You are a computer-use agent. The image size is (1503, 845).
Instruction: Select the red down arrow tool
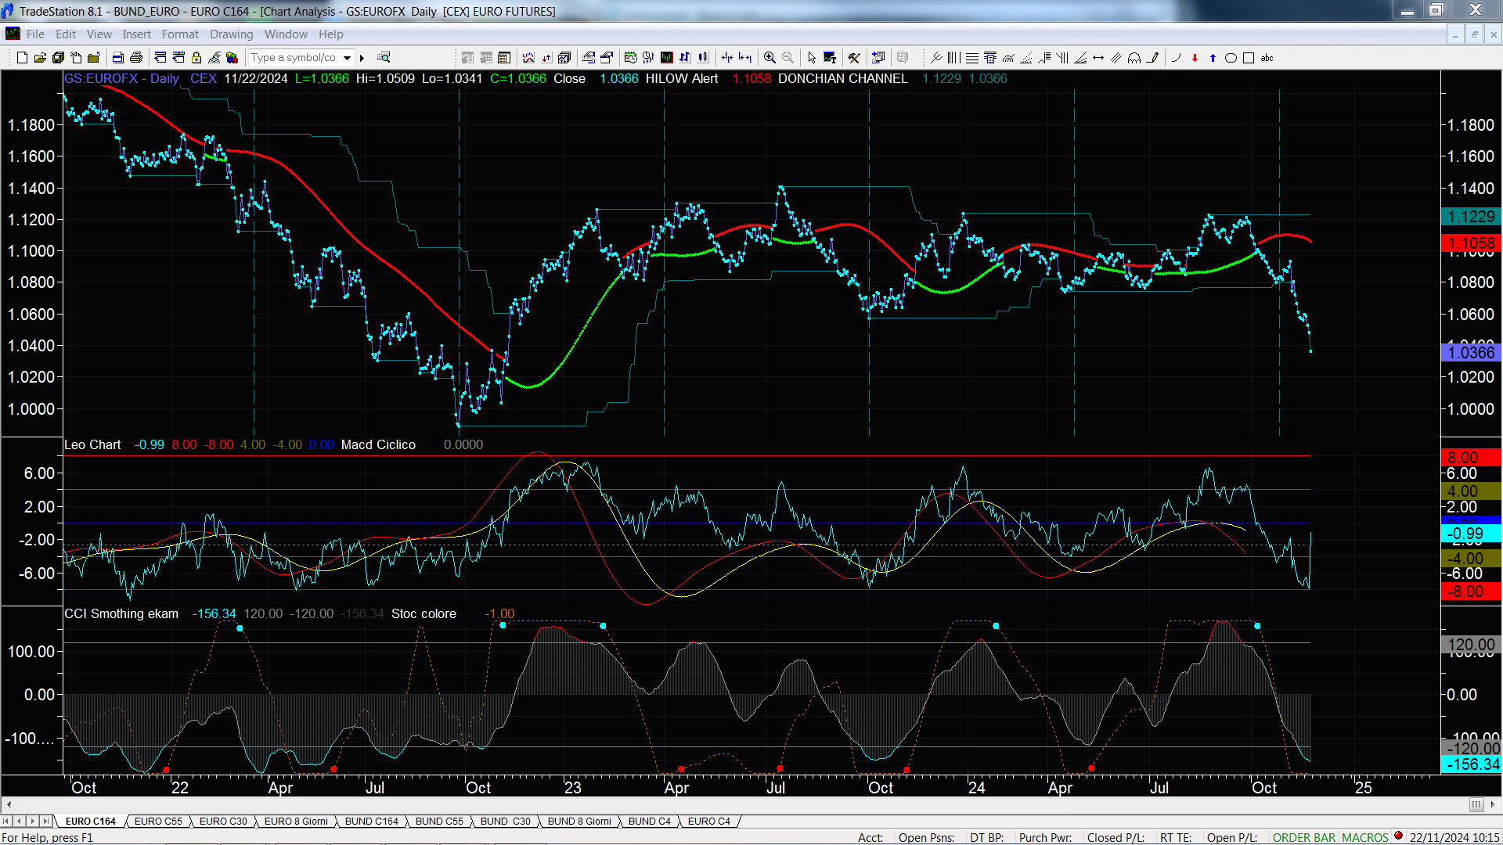tap(1195, 58)
